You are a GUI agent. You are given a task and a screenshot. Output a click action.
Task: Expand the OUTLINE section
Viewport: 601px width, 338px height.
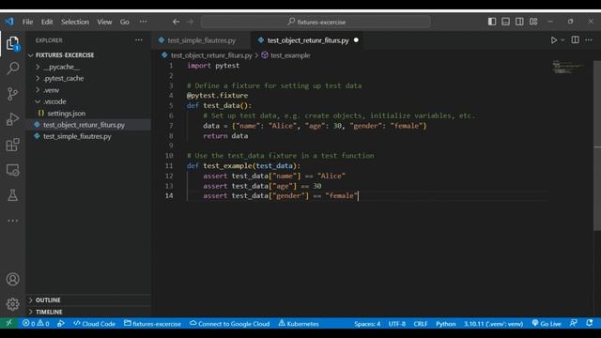tap(88, 300)
